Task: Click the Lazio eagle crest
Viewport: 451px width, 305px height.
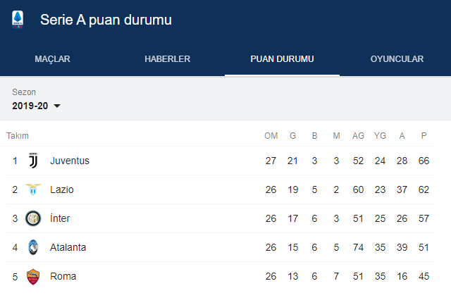Action: (33, 189)
